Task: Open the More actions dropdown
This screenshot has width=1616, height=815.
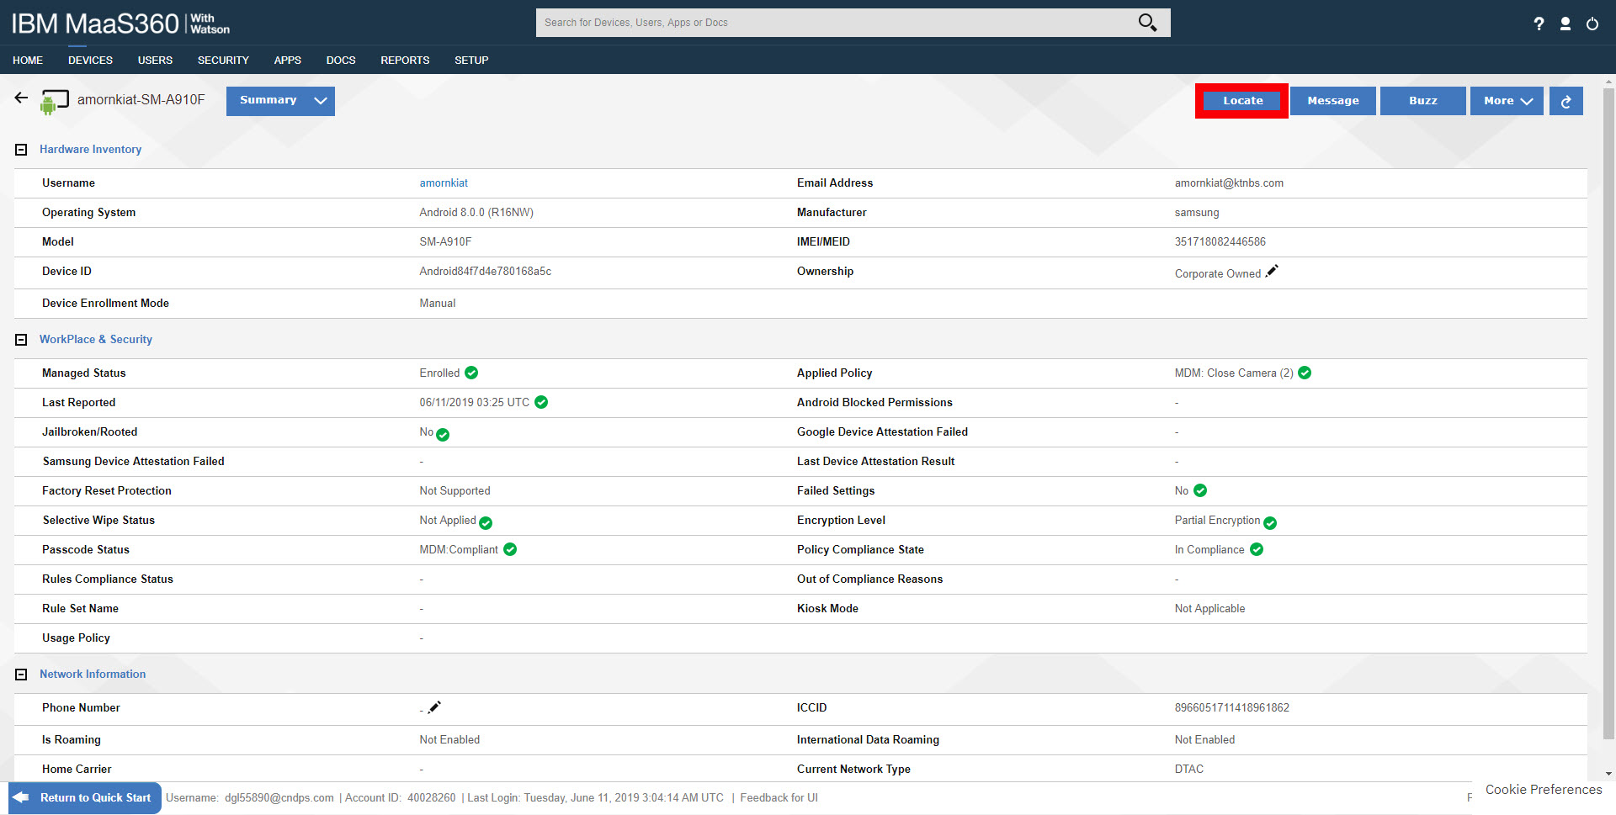Action: [1507, 101]
